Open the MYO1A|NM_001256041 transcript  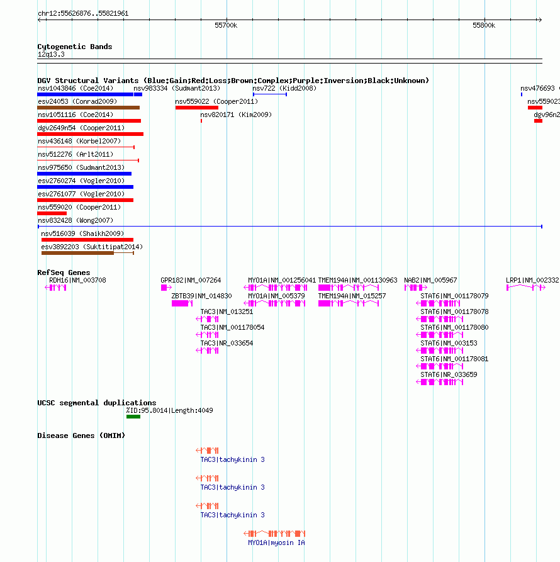click(x=275, y=288)
